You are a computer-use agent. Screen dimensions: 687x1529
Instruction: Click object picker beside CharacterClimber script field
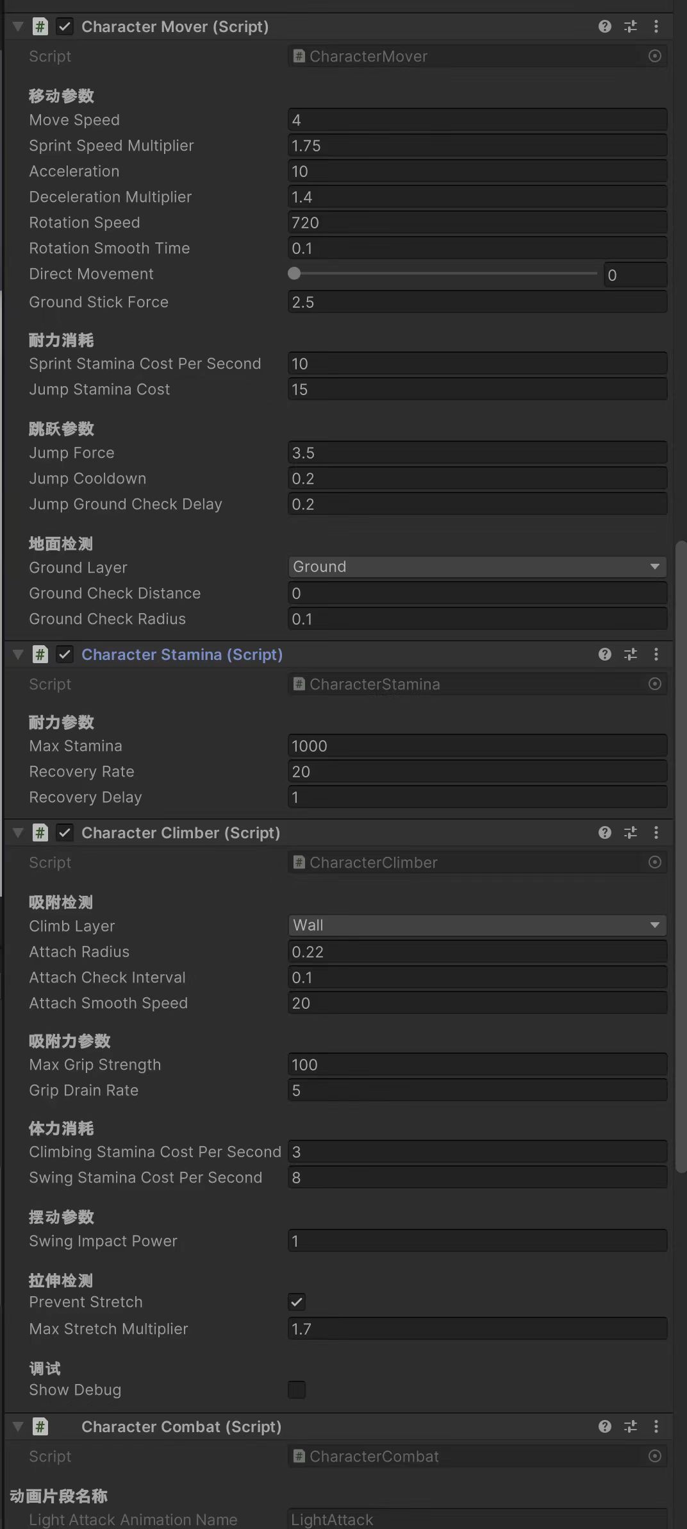pyautogui.click(x=654, y=863)
